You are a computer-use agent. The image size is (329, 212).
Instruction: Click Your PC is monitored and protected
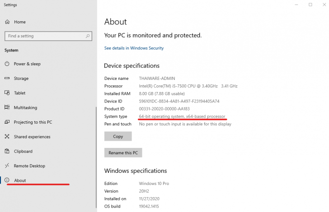[x=153, y=35]
